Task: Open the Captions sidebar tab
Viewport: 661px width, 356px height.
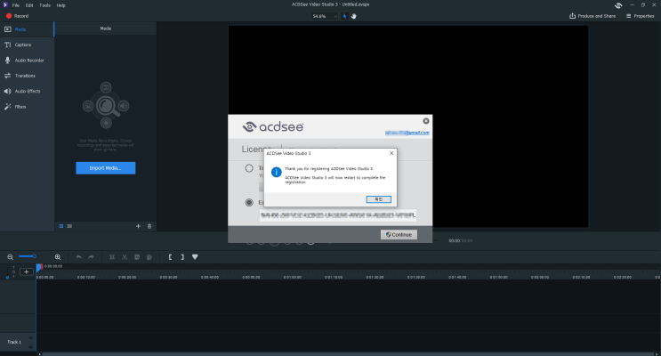Action: point(27,44)
